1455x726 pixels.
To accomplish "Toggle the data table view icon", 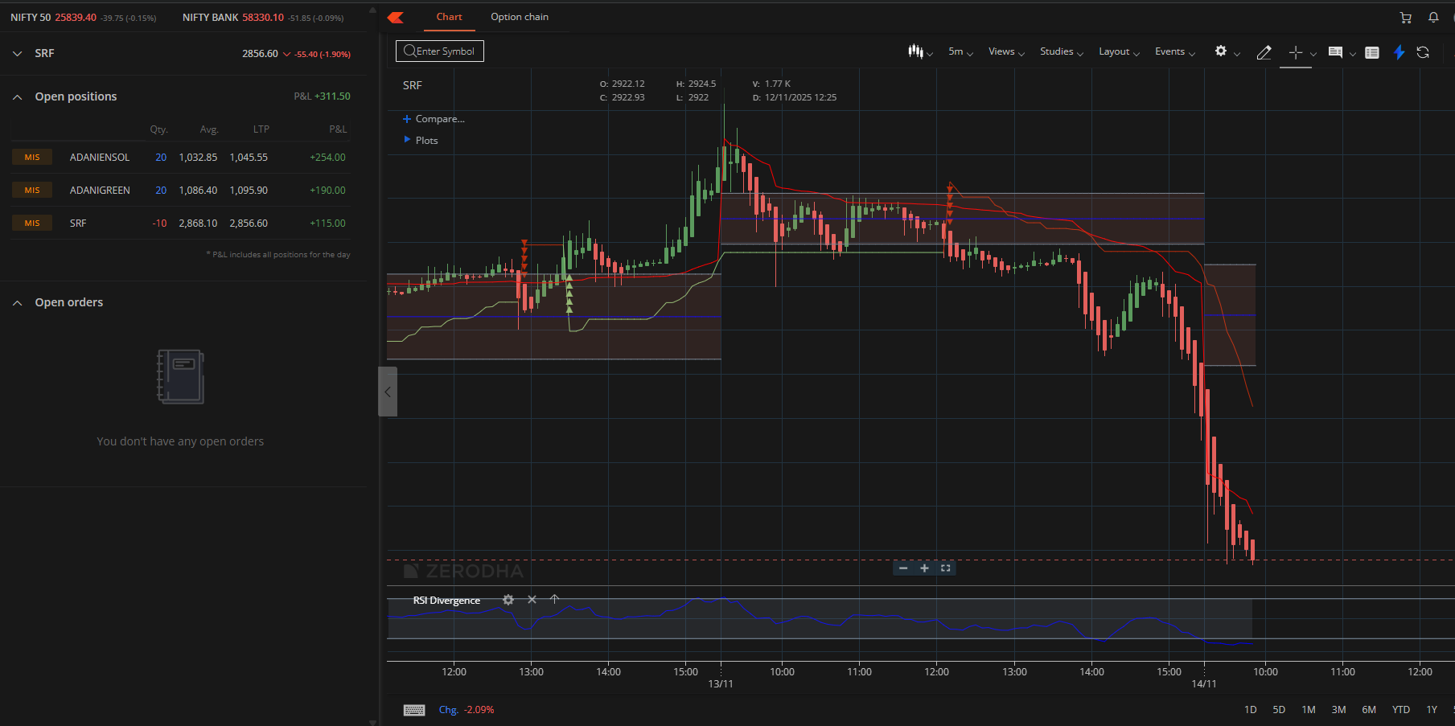I will pos(1372,52).
